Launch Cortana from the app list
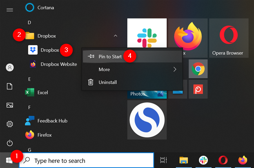This screenshot has height=168, width=254. (x=40, y=7)
